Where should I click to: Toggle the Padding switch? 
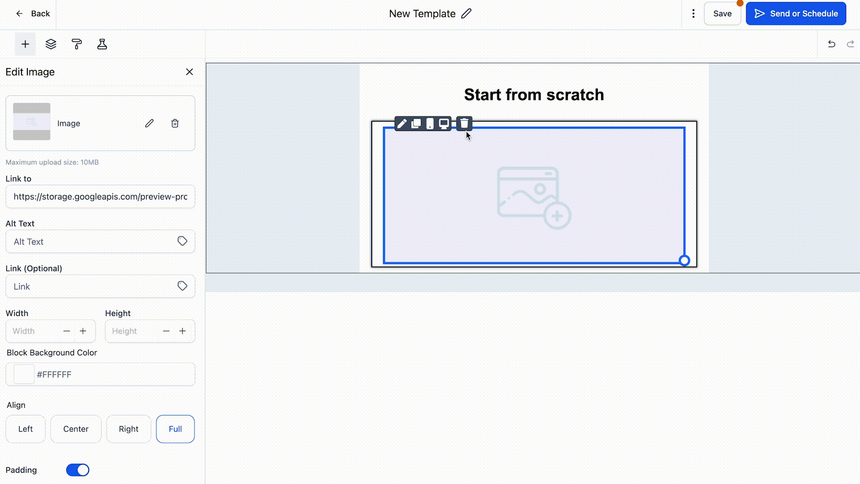coord(77,470)
